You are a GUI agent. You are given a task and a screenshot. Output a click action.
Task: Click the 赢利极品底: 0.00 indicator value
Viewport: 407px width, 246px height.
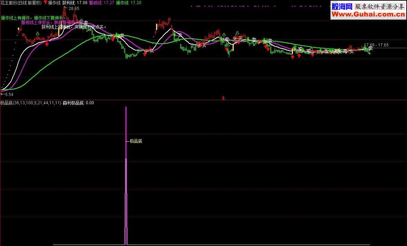pyautogui.click(x=78, y=103)
